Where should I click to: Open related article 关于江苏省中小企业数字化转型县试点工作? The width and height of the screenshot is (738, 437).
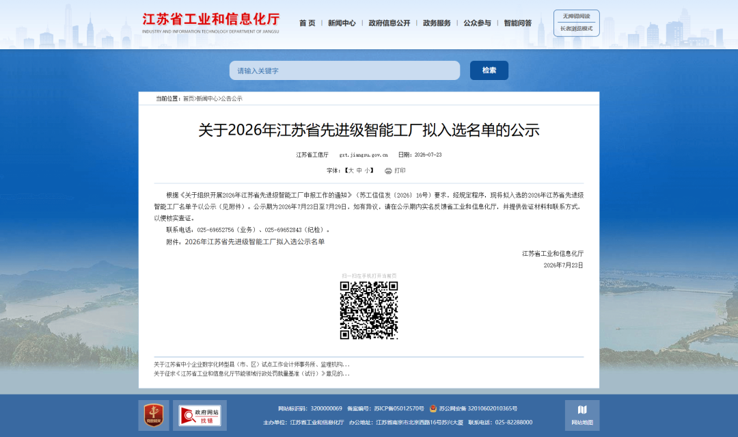tap(251, 365)
